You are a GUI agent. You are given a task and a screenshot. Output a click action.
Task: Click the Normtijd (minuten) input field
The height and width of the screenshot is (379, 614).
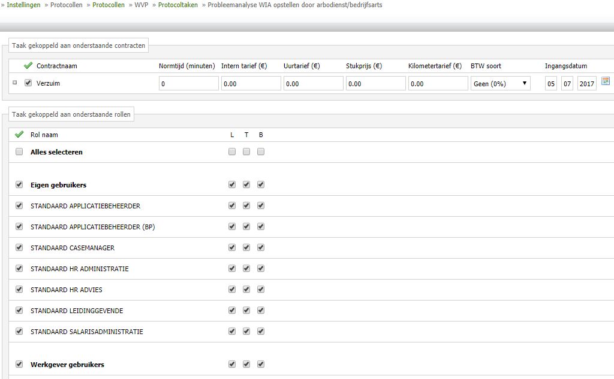[189, 83]
